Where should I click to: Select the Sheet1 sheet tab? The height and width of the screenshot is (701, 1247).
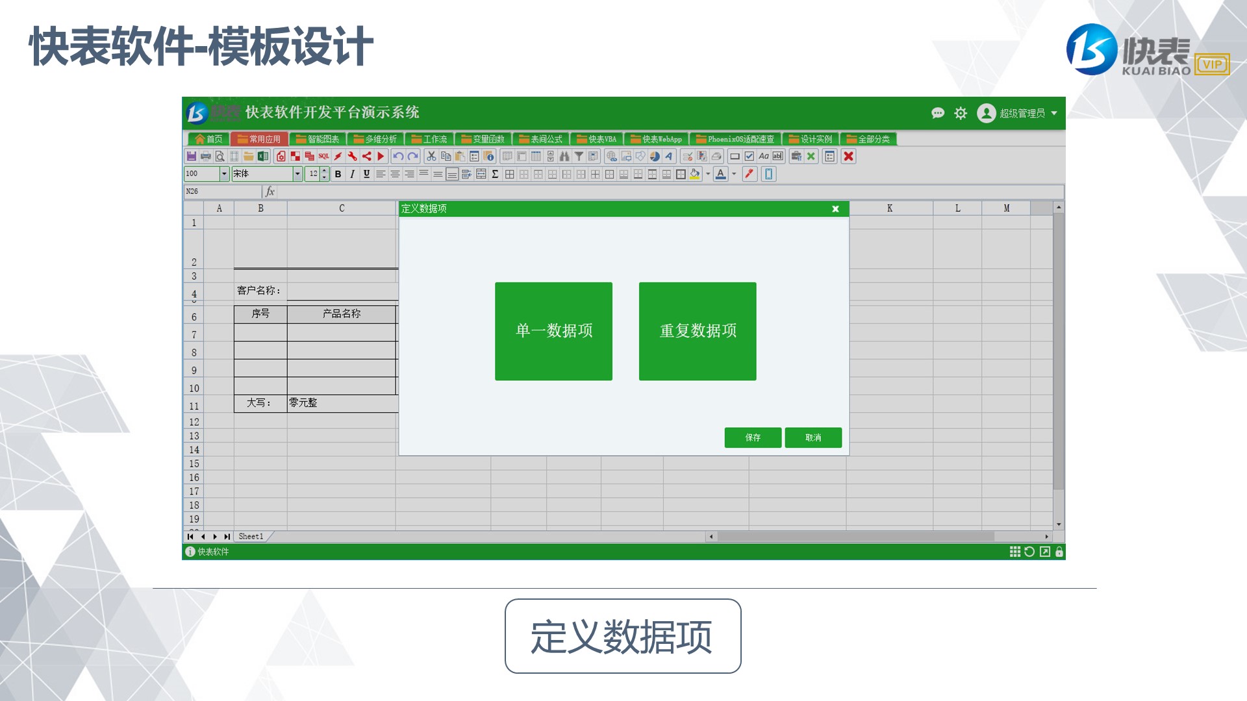pyautogui.click(x=251, y=537)
